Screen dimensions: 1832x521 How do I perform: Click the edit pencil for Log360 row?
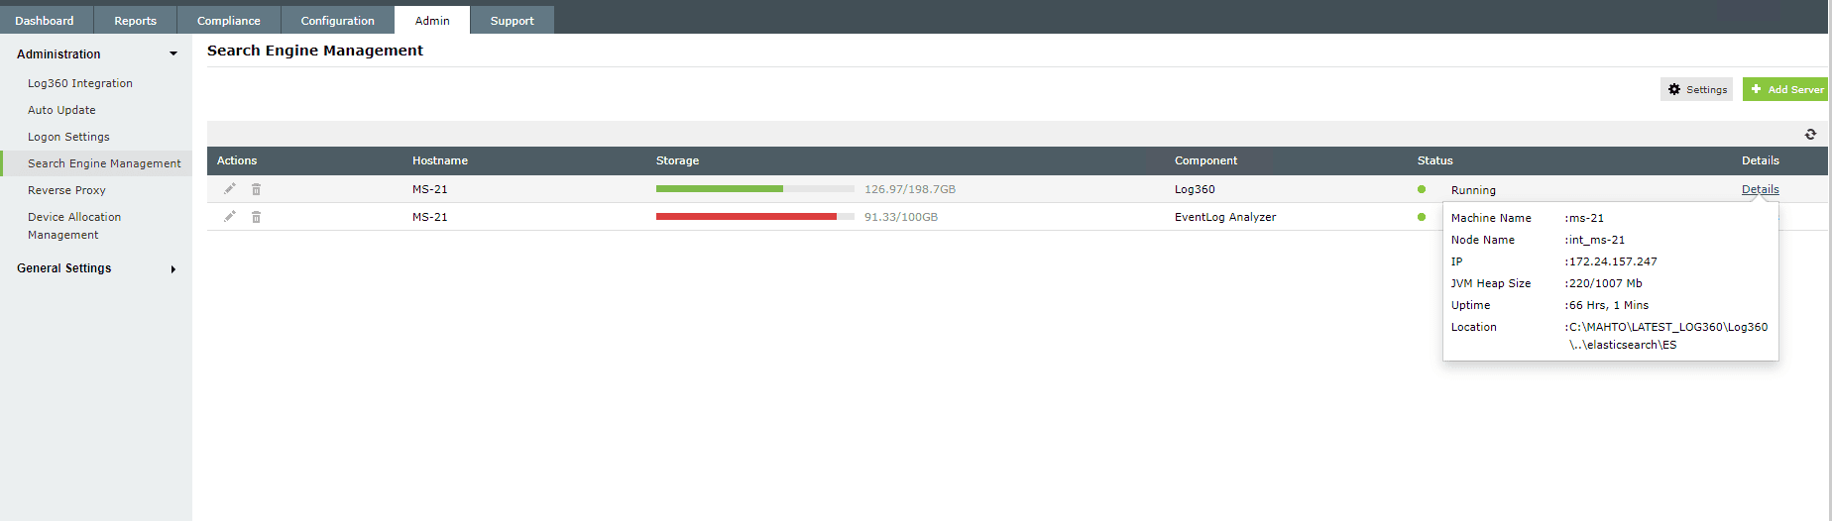tap(230, 188)
